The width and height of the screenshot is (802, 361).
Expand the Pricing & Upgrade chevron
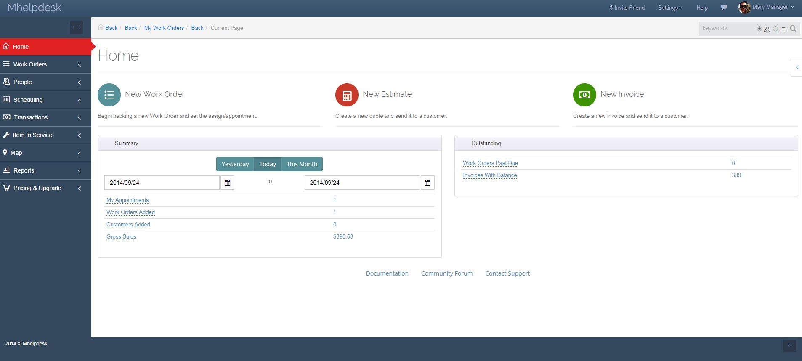[x=80, y=188]
